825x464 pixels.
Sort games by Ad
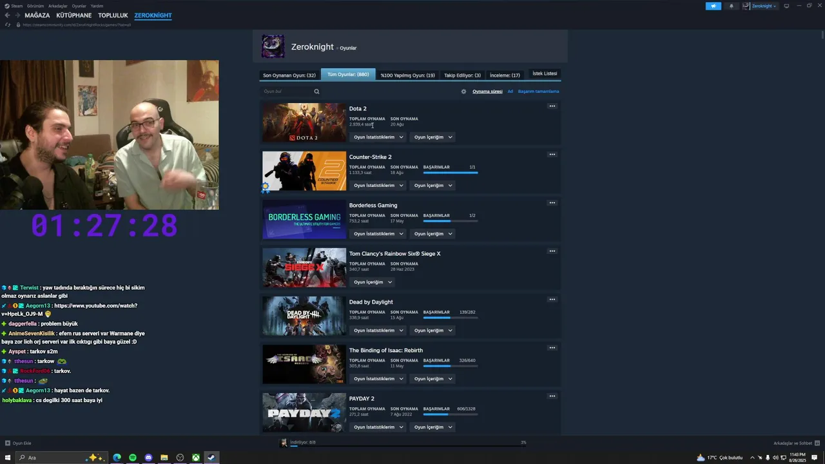(x=510, y=92)
